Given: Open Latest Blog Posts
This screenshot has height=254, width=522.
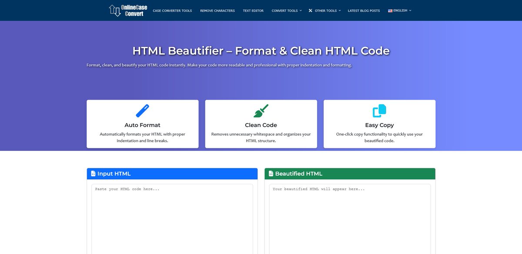Looking at the screenshot, I should pos(364,10).
